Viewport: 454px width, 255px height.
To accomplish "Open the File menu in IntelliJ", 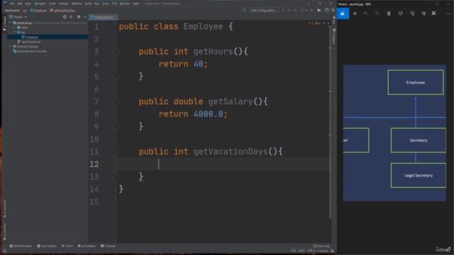I will coord(12,4).
